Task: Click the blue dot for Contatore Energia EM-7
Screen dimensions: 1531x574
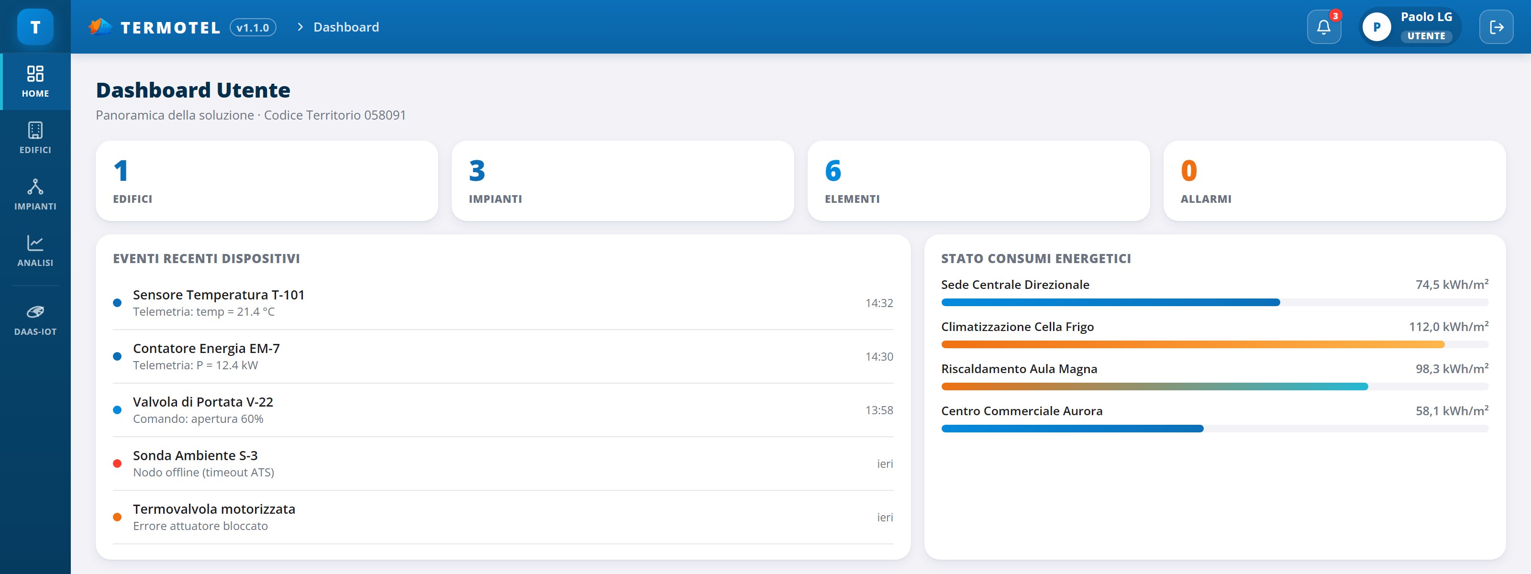Action: pos(117,356)
